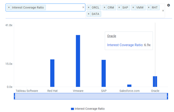Click the left handle of range navigator
174x112 pixels.
[14, 96]
